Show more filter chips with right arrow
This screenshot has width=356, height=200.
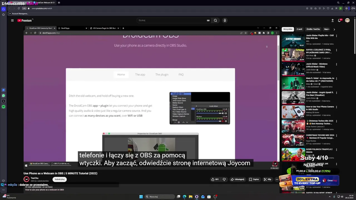coord(334,29)
